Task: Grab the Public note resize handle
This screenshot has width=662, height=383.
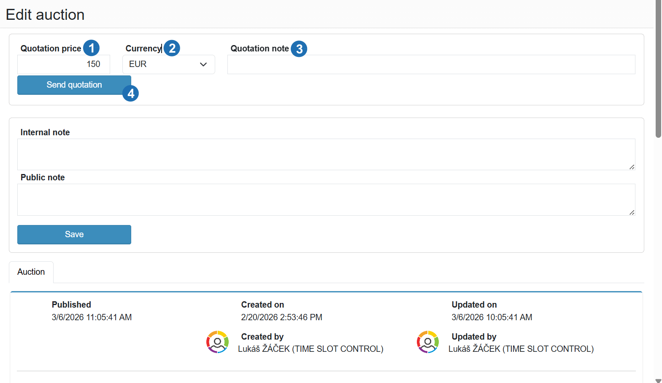Action: [632, 213]
